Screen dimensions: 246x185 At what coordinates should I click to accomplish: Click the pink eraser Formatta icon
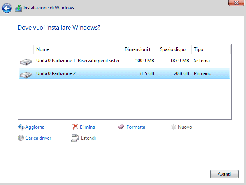pos(121,127)
